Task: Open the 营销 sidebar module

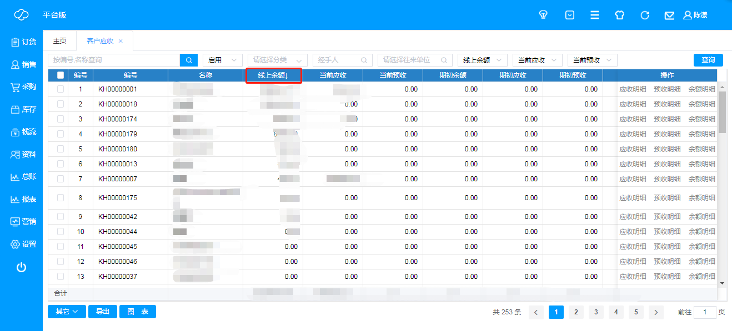Action: tap(23, 221)
